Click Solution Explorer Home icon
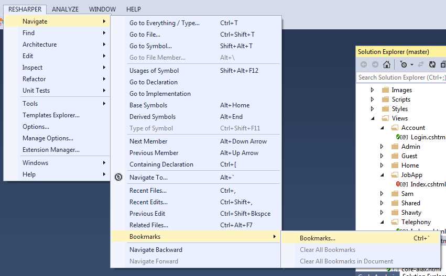446x276 pixels. (387, 64)
